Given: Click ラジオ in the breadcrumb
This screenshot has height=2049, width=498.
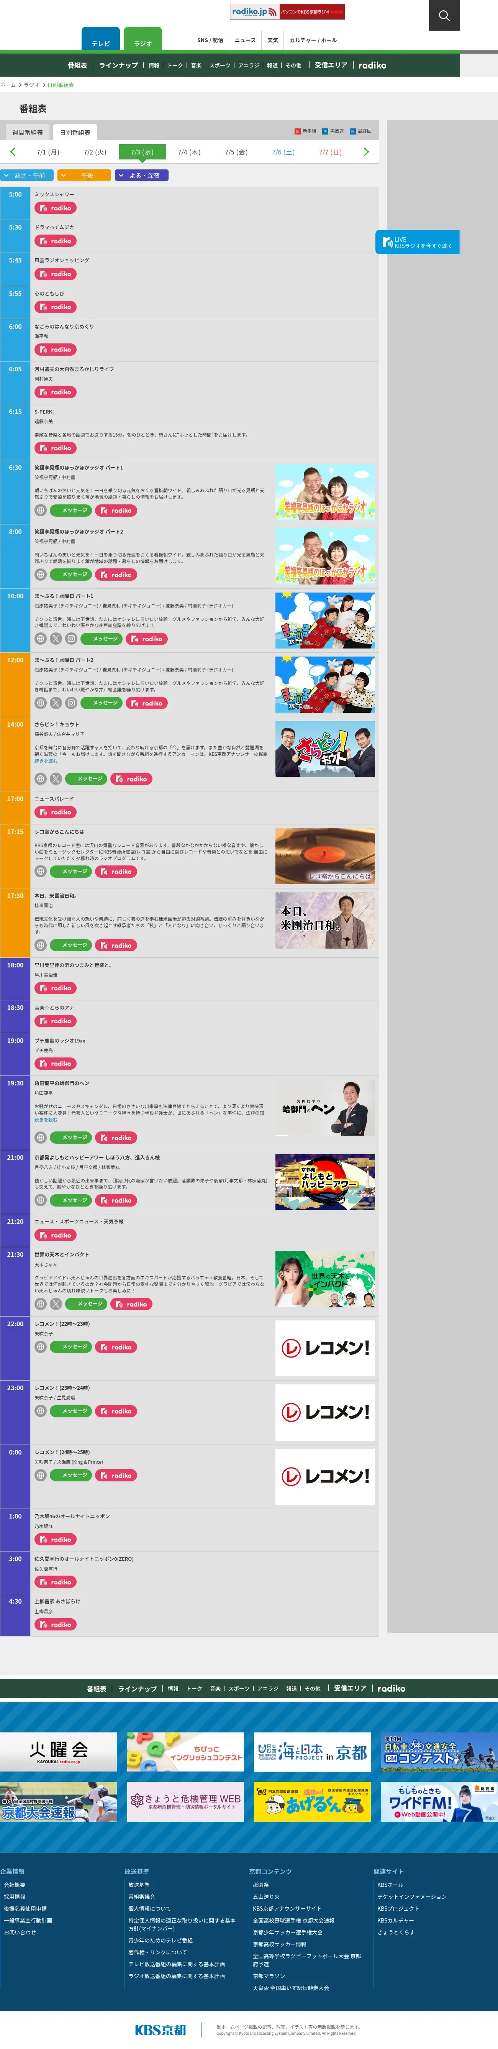Looking at the screenshot, I should coord(31,85).
